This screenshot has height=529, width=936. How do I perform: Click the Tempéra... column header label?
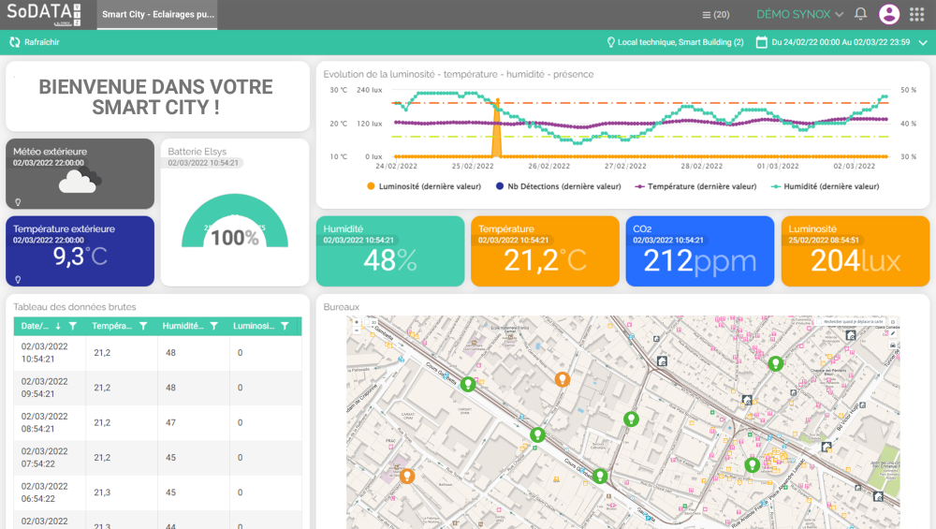pyautogui.click(x=111, y=326)
